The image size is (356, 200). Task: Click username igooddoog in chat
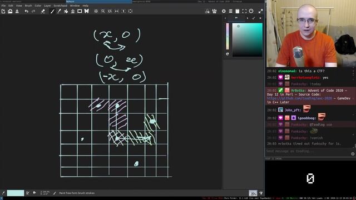[306, 118]
